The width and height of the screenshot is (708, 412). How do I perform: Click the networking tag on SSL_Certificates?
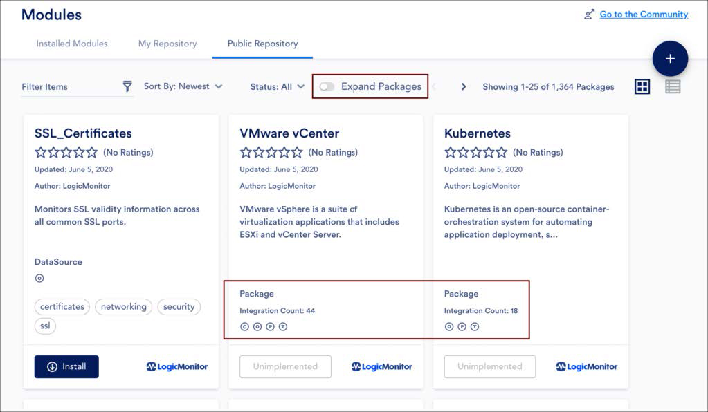point(123,307)
